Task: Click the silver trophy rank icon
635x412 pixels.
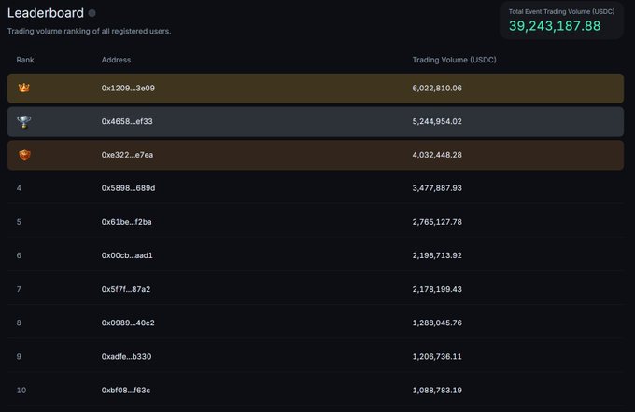Action: point(24,122)
